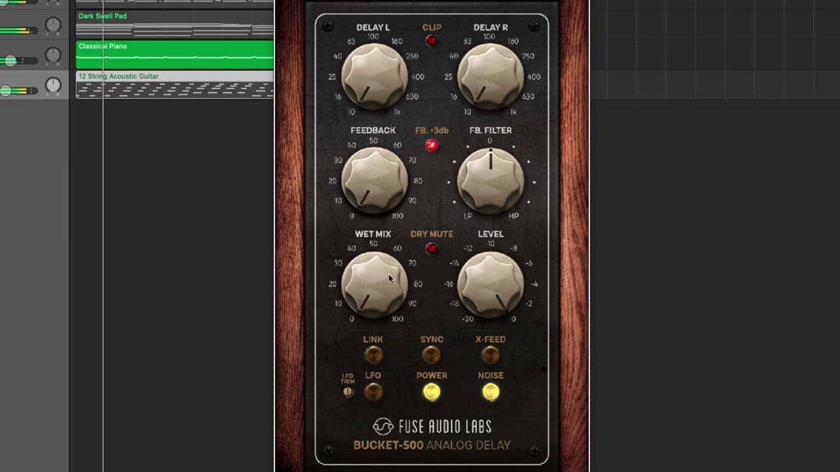Toggle the FB. +3db red LED
This screenshot has width=840, height=472.
(432, 146)
